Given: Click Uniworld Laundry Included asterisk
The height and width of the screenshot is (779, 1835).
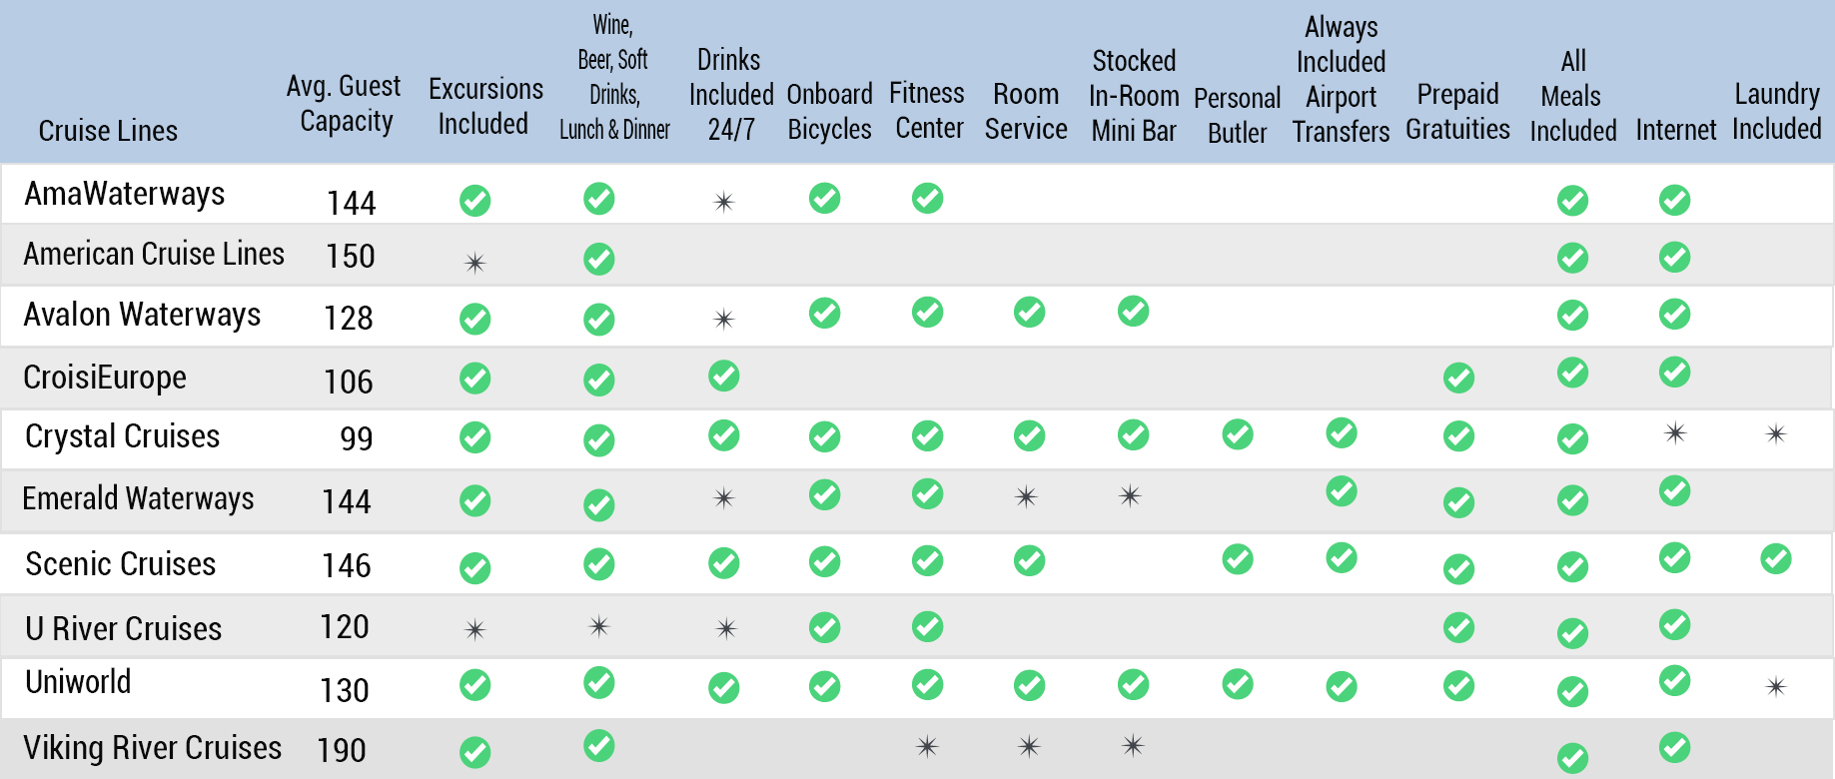Looking at the screenshot, I should [1776, 687].
